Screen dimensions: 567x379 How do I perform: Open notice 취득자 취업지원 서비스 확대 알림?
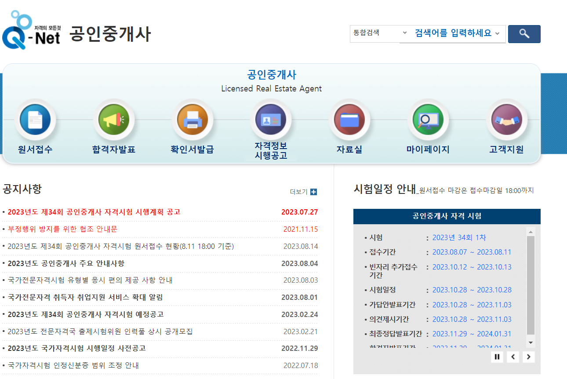[85, 297]
